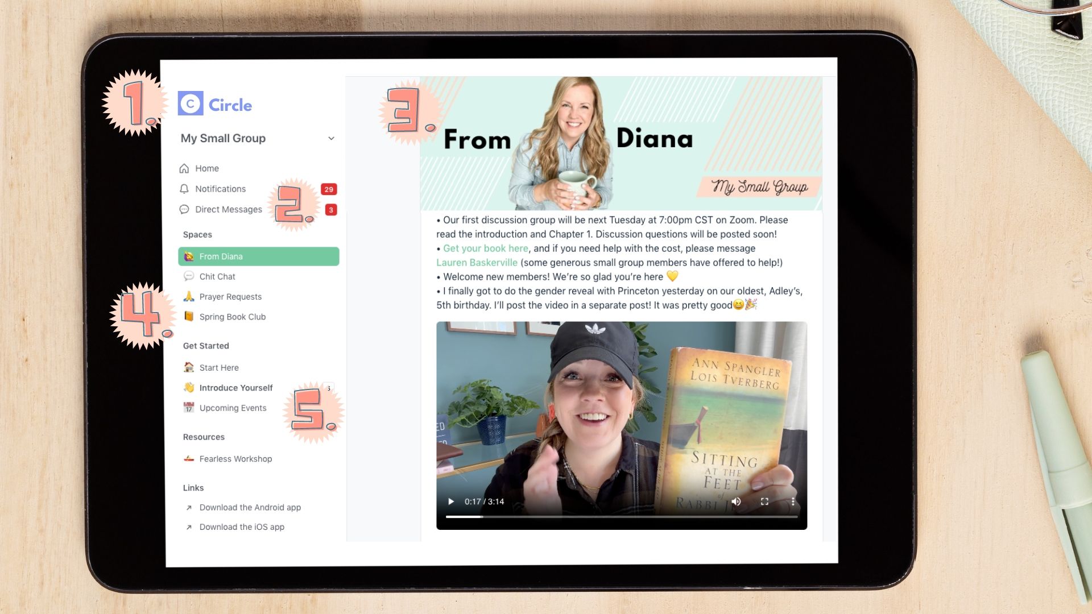Viewport: 1092px width, 614px height.
Task: Go to Home in sidebar
Action: tap(206, 169)
